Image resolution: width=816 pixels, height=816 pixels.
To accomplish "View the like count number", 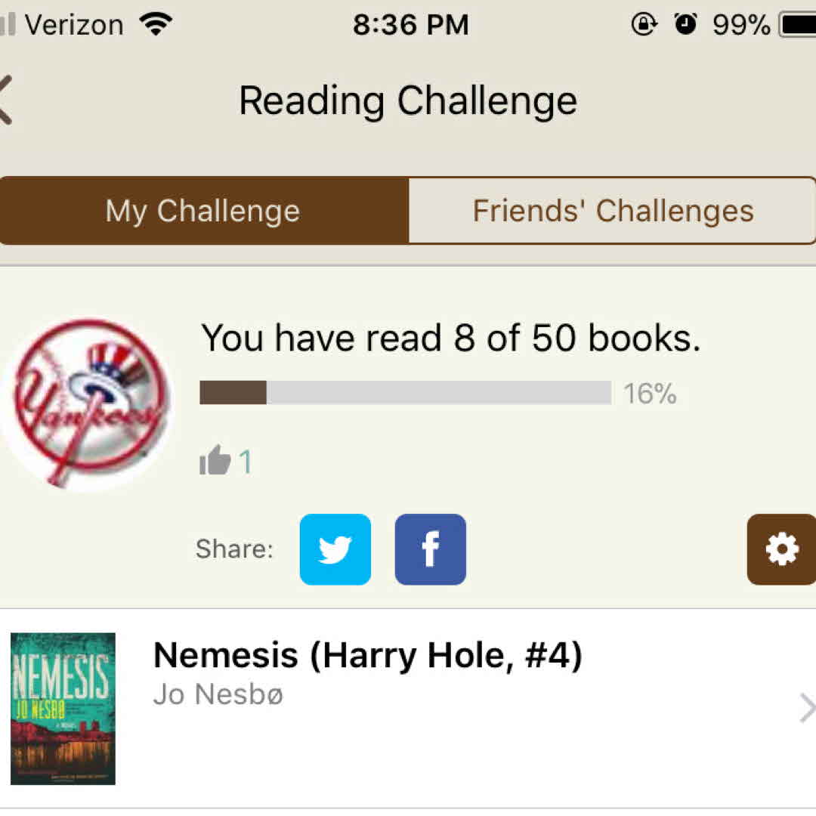I will click(245, 462).
